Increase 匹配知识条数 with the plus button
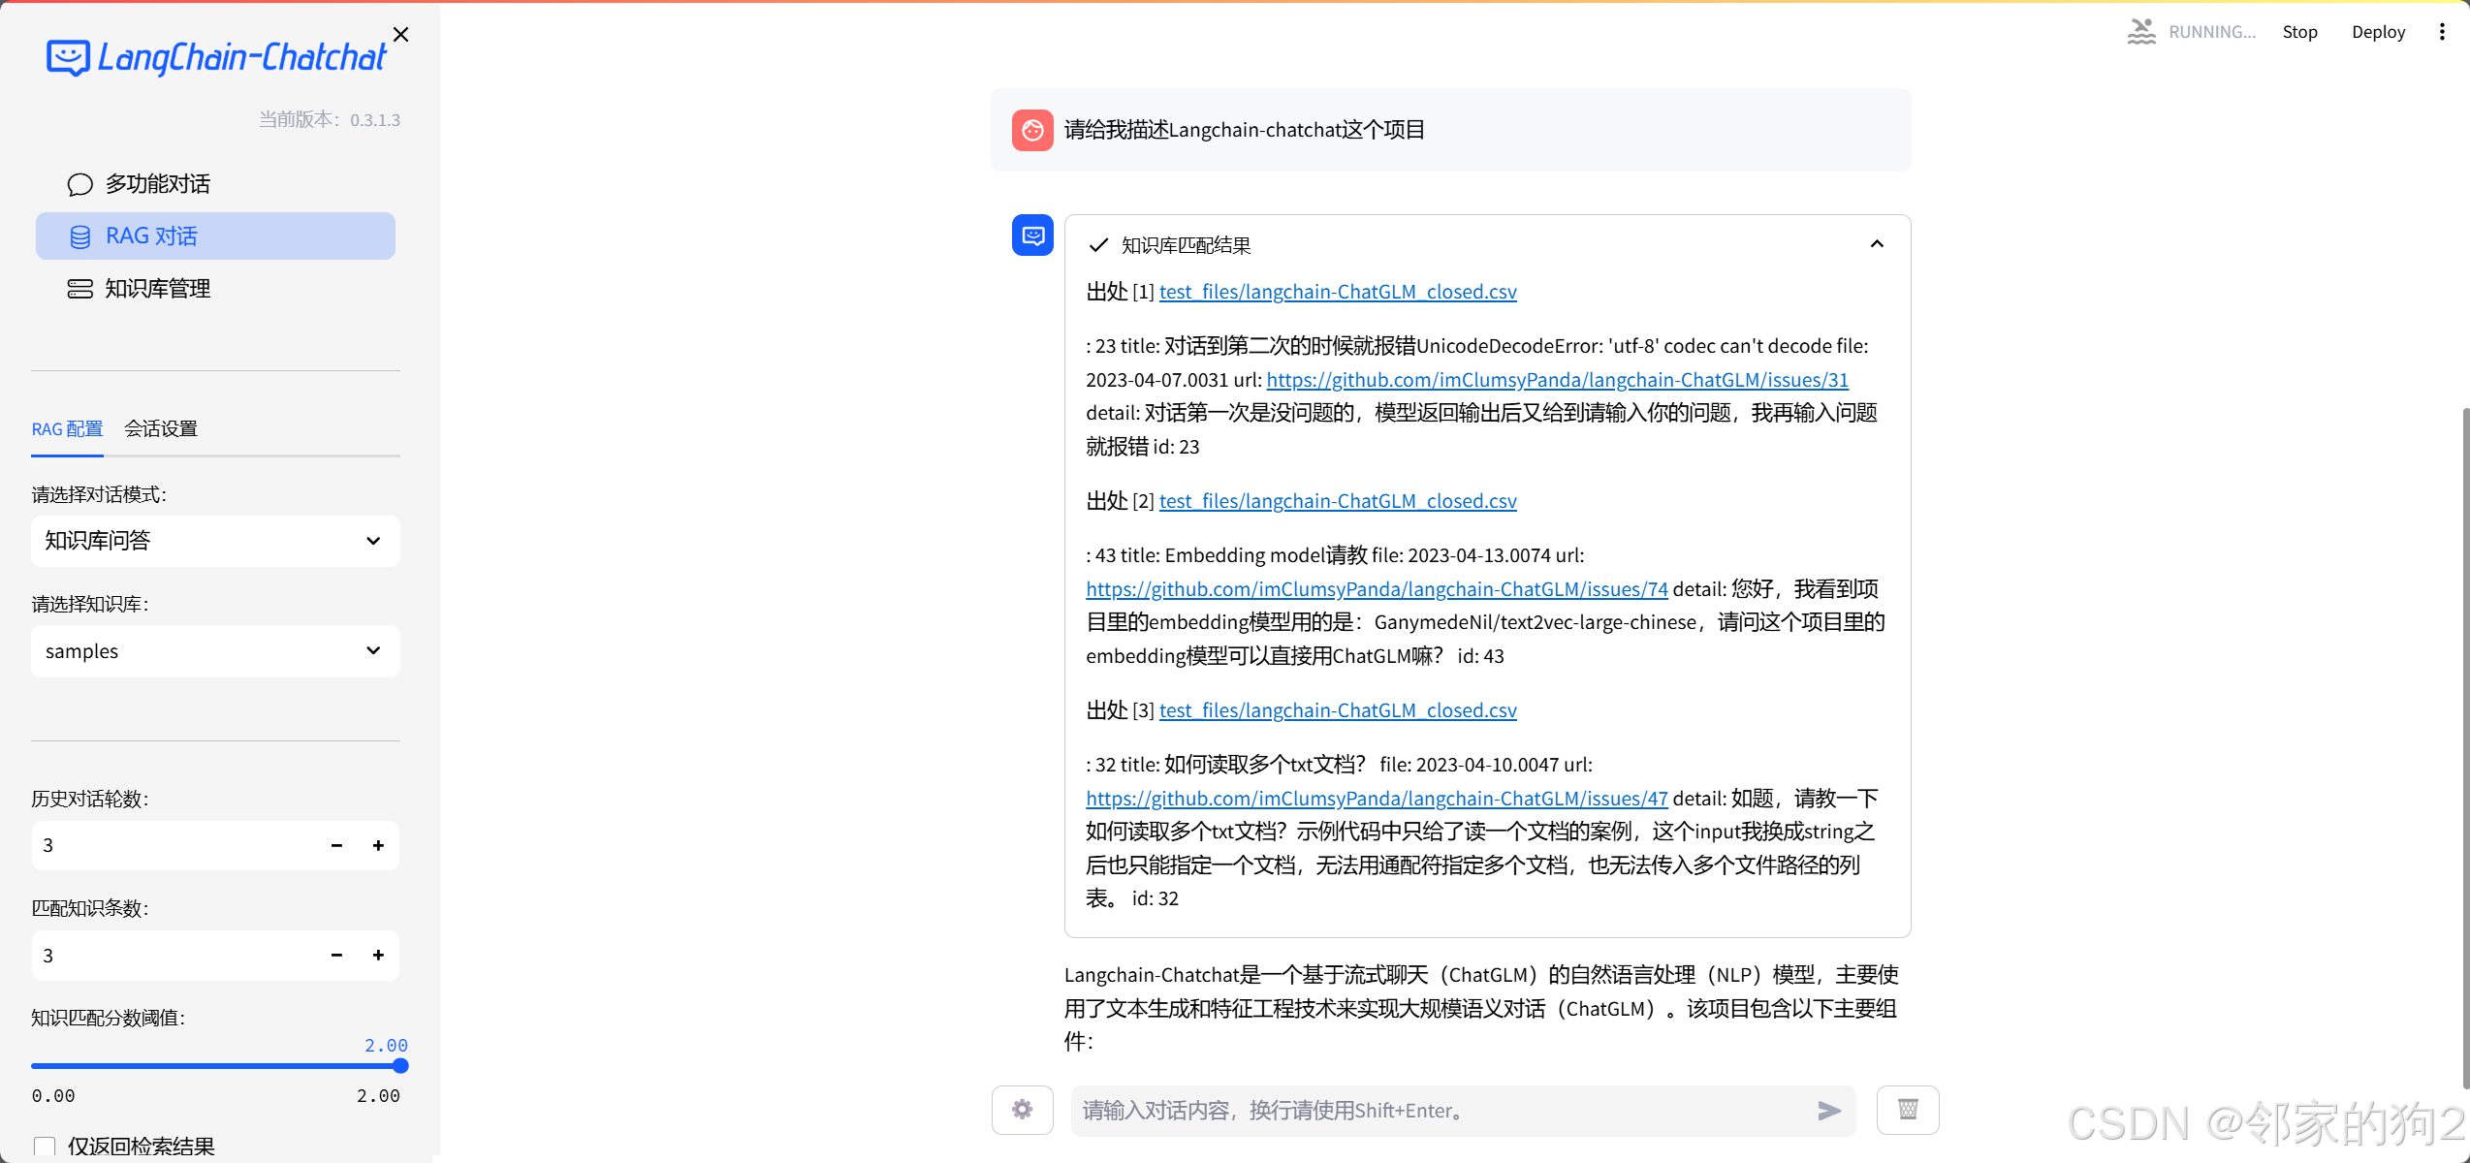Image resolution: width=2470 pixels, height=1163 pixels. [x=378, y=956]
